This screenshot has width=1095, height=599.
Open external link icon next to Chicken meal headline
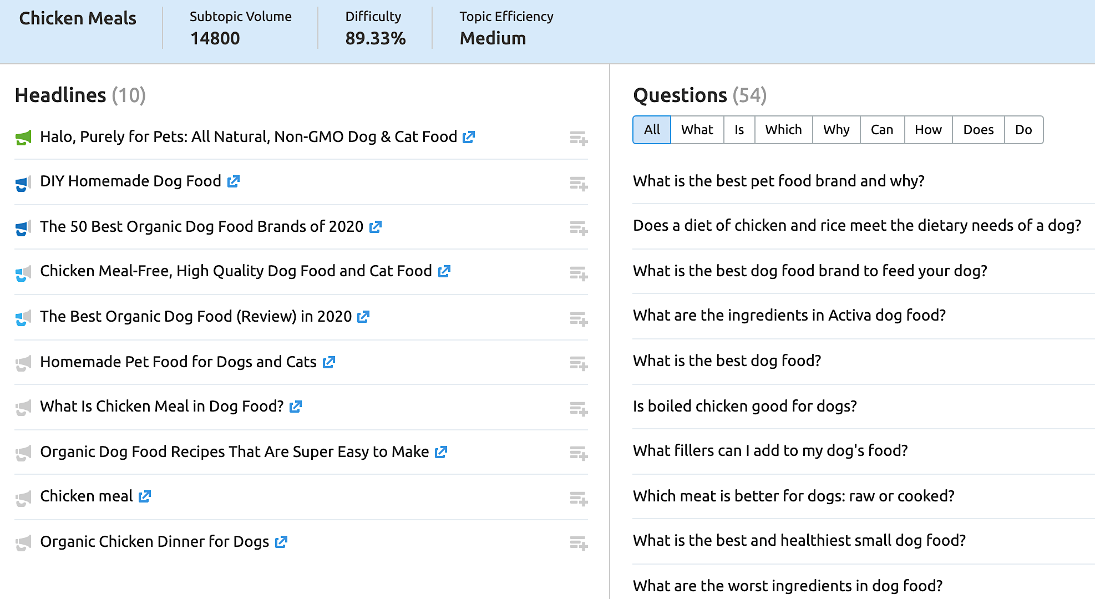(145, 496)
